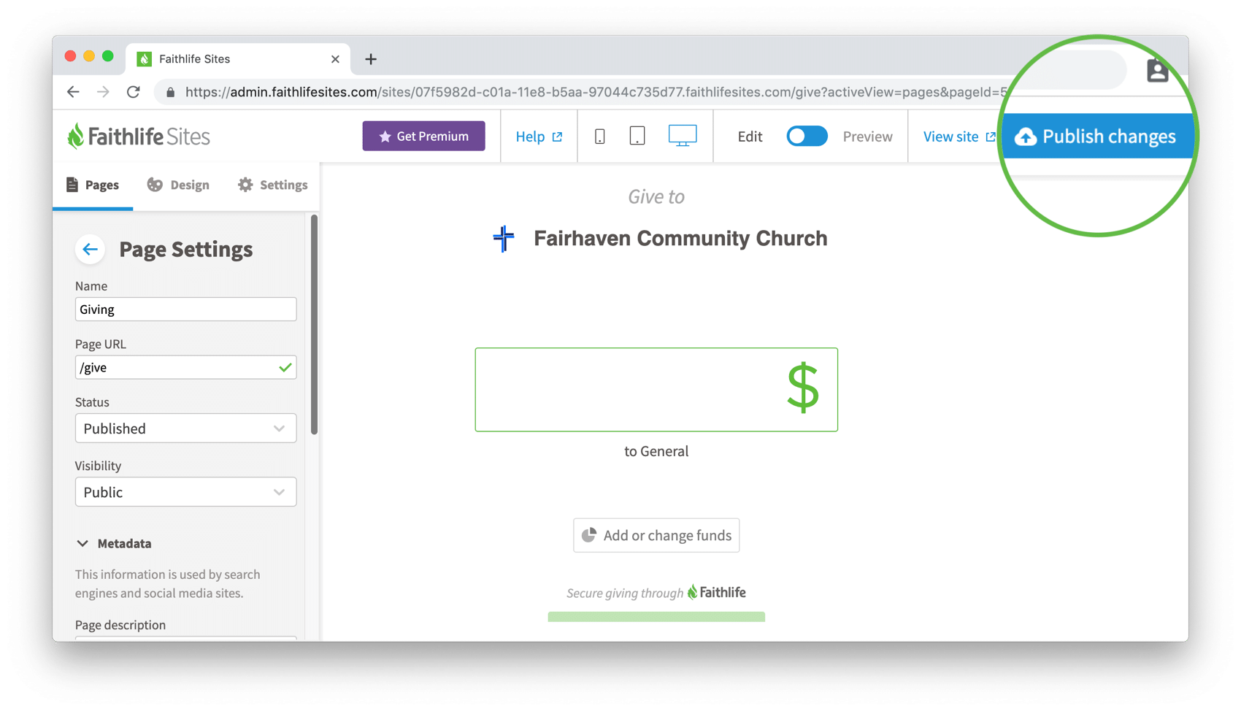Open a new browser tab
1241x711 pixels.
click(x=371, y=59)
